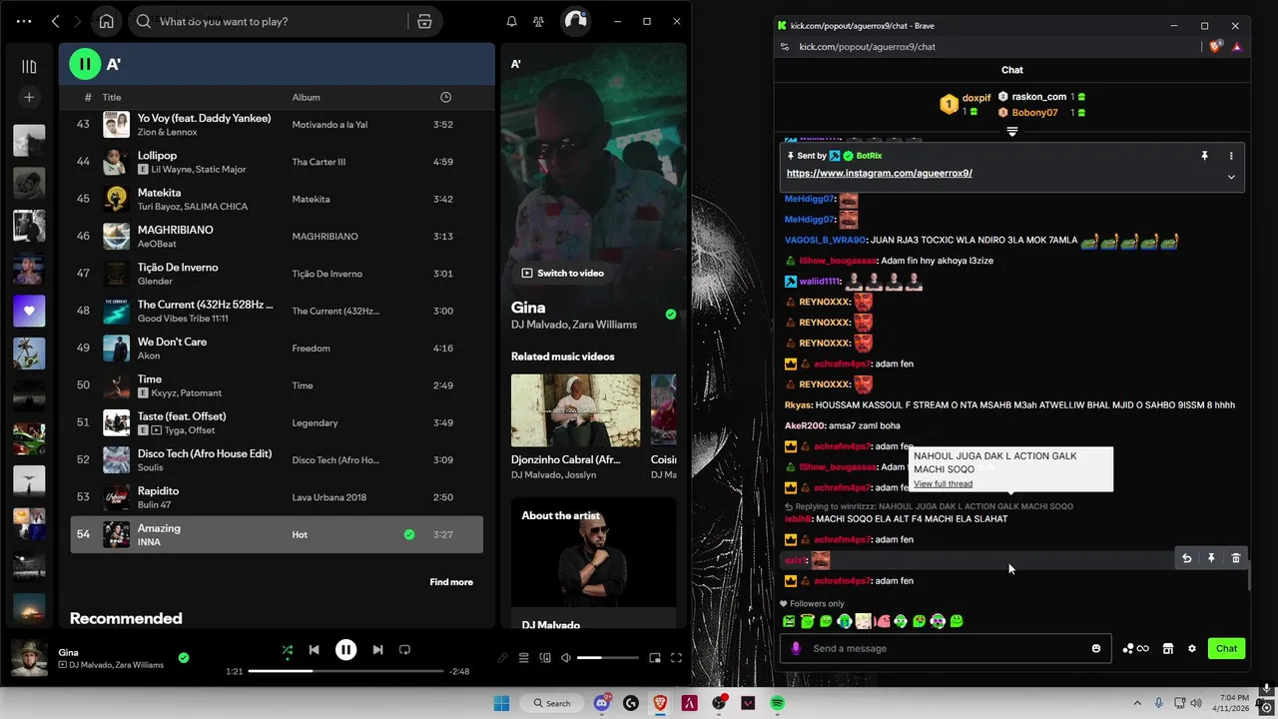This screenshot has width=1278, height=719.
Task: View full thread in reply tooltip
Action: tap(943, 484)
